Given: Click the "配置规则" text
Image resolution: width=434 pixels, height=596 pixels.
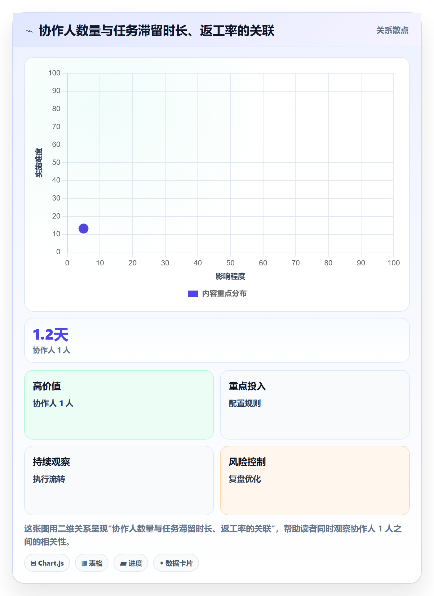Looking at the screenshot, I should tap(245, 403).
